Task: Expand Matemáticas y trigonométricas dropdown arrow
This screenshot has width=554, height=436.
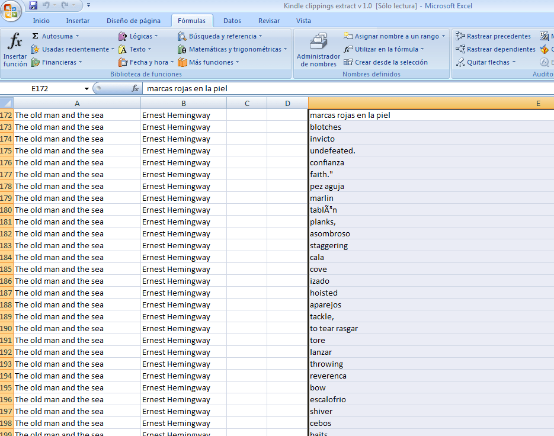Action: [285, 49]
